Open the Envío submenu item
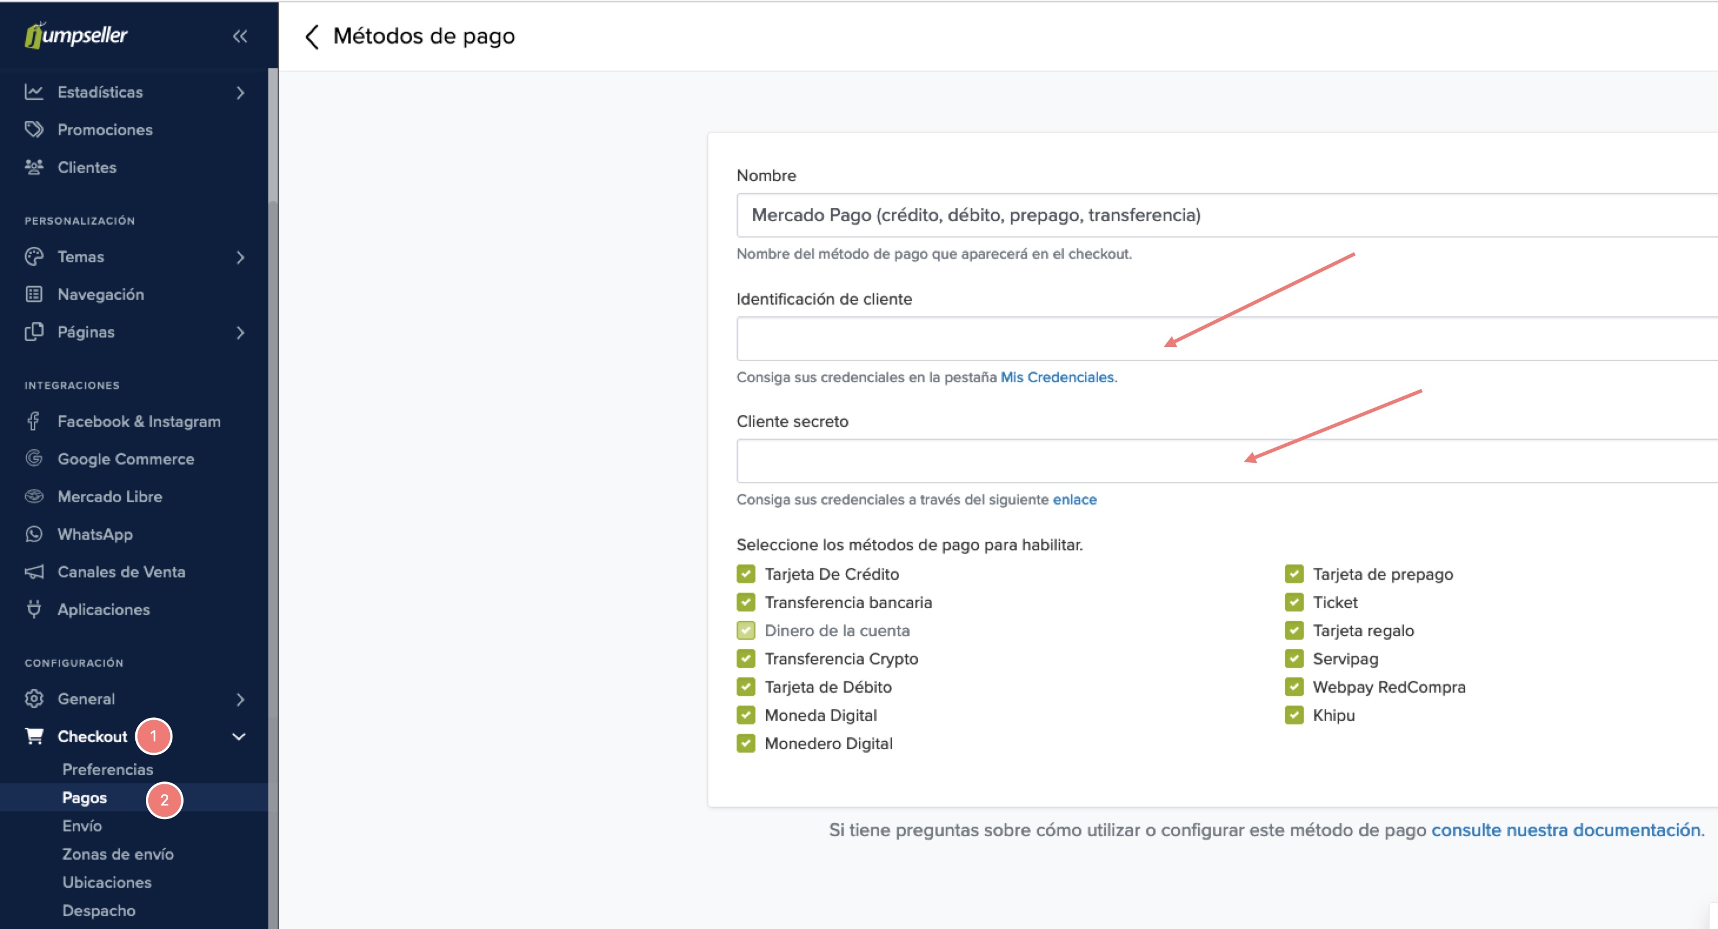Image resolution: width=1718 pixels, height=929 pixels. [82, 826]
